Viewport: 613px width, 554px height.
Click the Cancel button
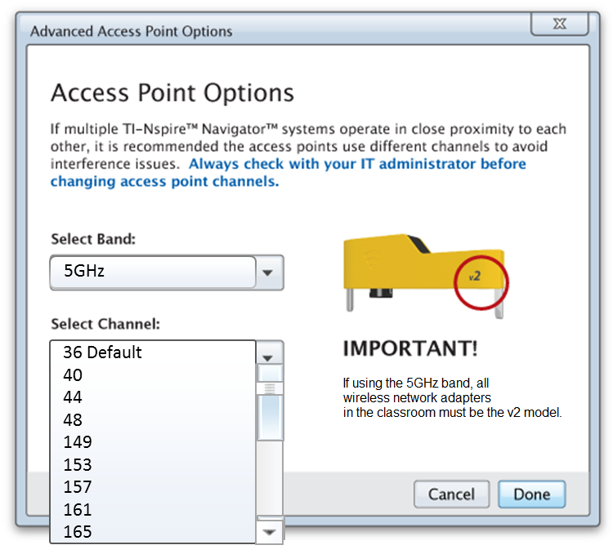tap(451, 494)
